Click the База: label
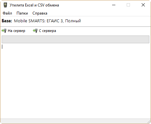This screenshot has width=151, height=124. tap(7, 21)
